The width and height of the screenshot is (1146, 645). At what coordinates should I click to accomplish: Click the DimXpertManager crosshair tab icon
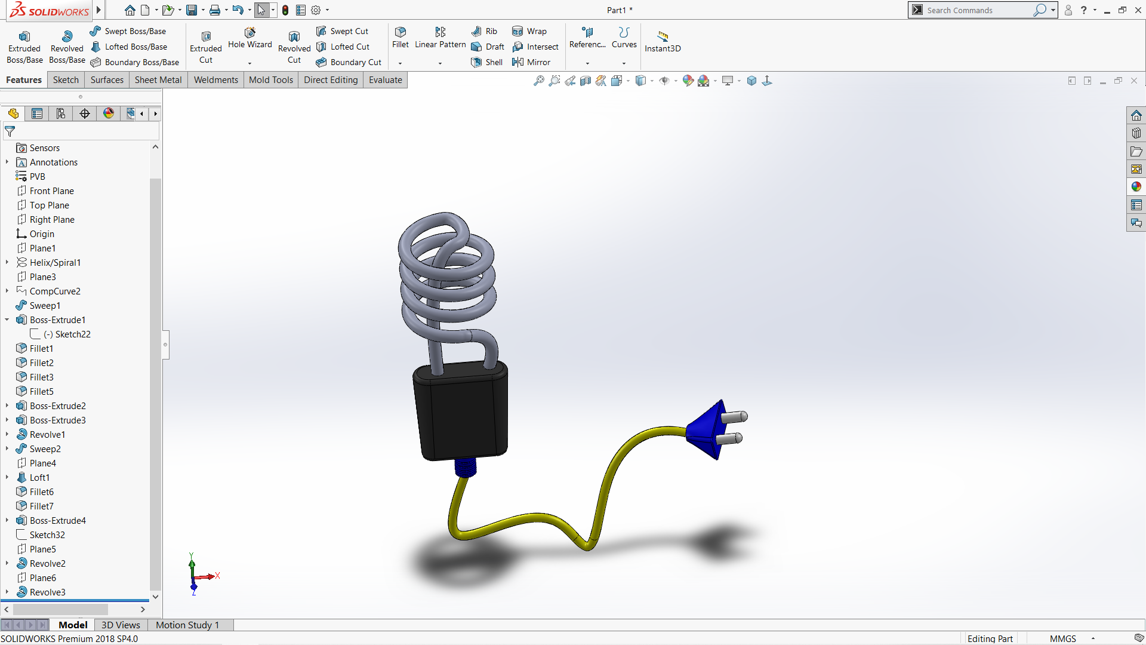[x=85, y=113]
